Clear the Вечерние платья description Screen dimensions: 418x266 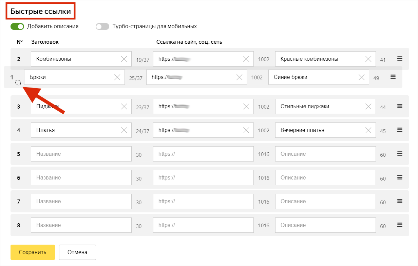[x=368, y=130]
